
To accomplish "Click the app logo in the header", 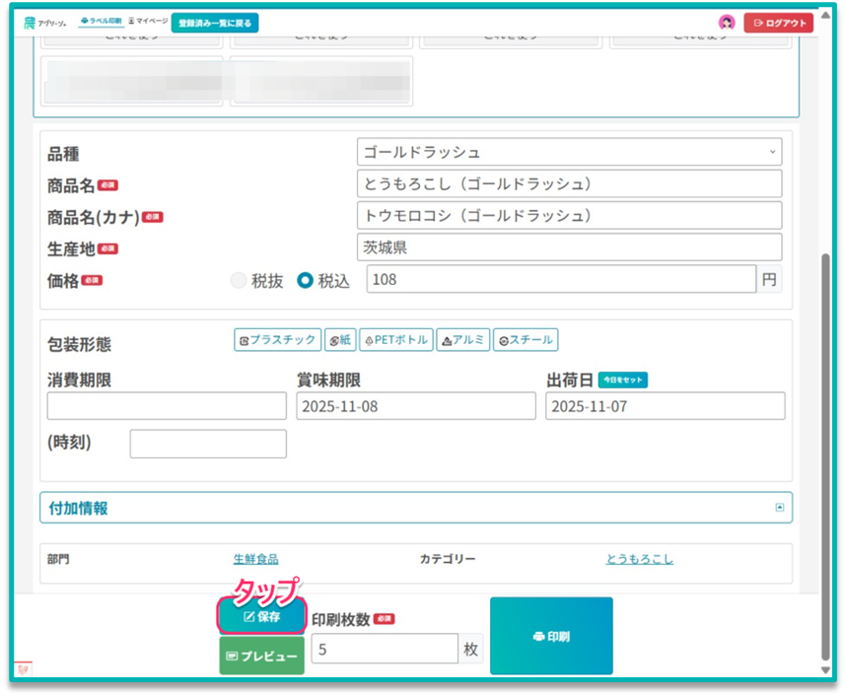I will click(x=46, y=22).
